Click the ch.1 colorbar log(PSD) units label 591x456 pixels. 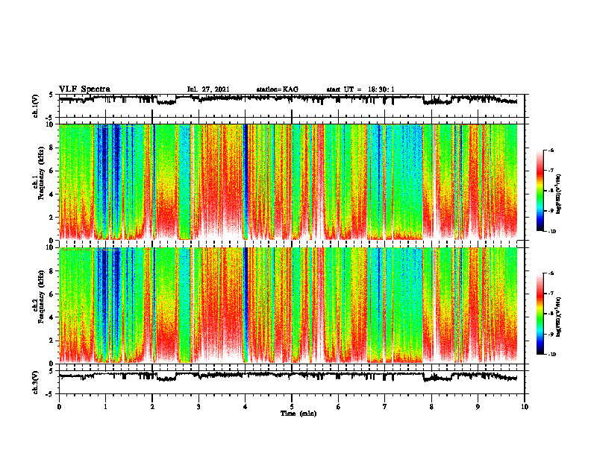(559, 194)
